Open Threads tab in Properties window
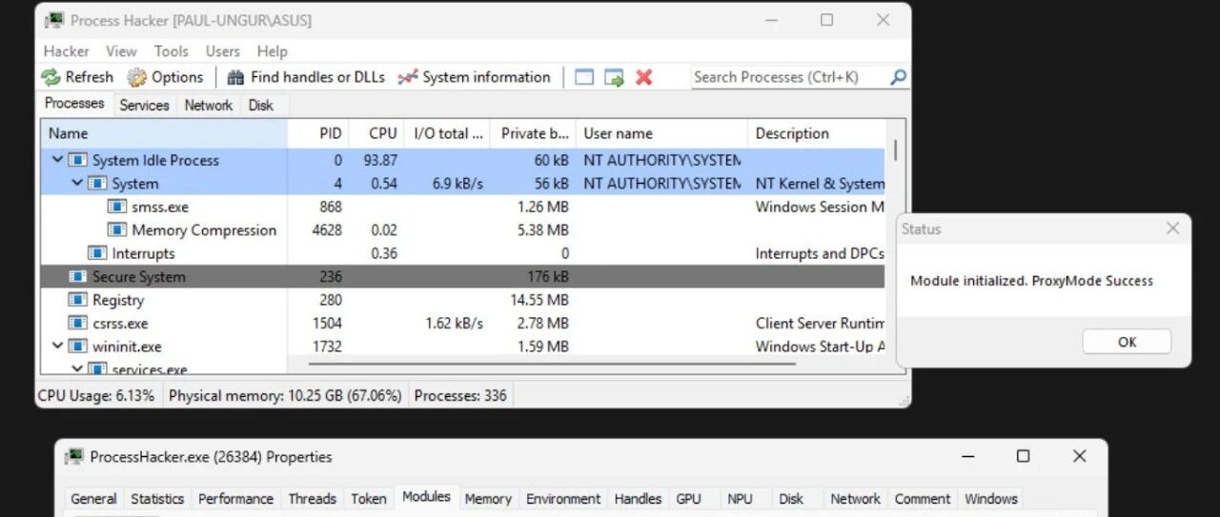This screenshot has width=1220, height=517. (x=312, y=499)
